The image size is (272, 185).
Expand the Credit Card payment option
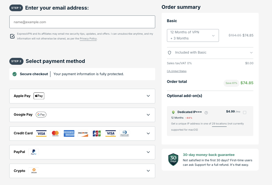tap(148, 133)
